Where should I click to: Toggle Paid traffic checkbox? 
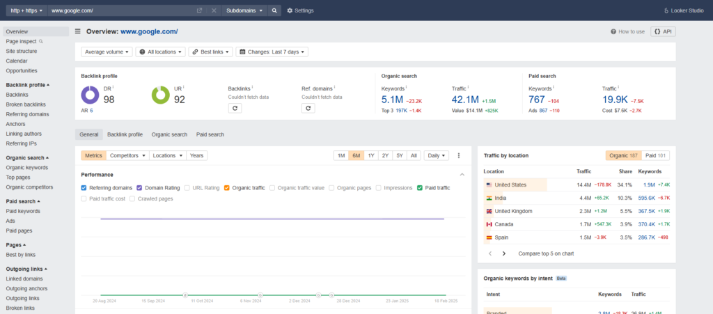[420, 188]
